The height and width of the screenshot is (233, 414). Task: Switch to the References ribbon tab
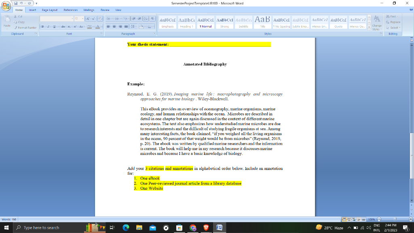tap(71, 10)
